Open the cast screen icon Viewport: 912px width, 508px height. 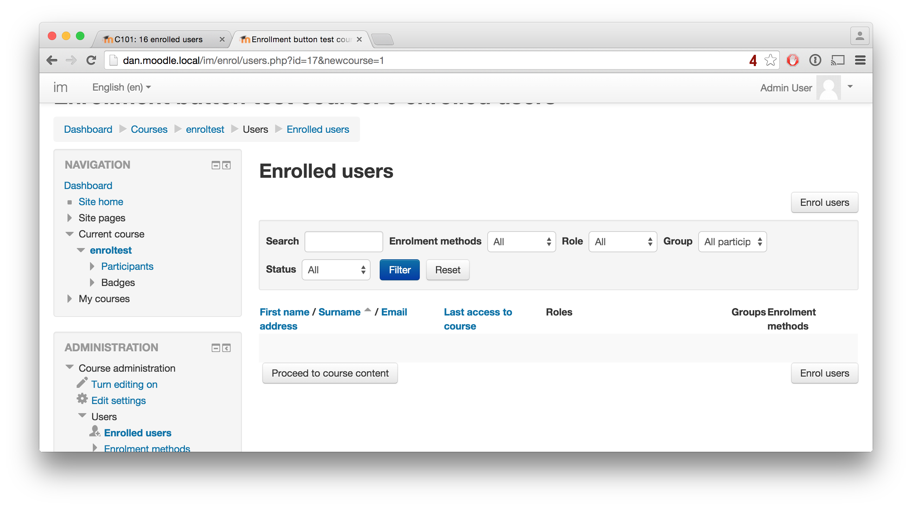pyautogui.click(x=838, y=60)
